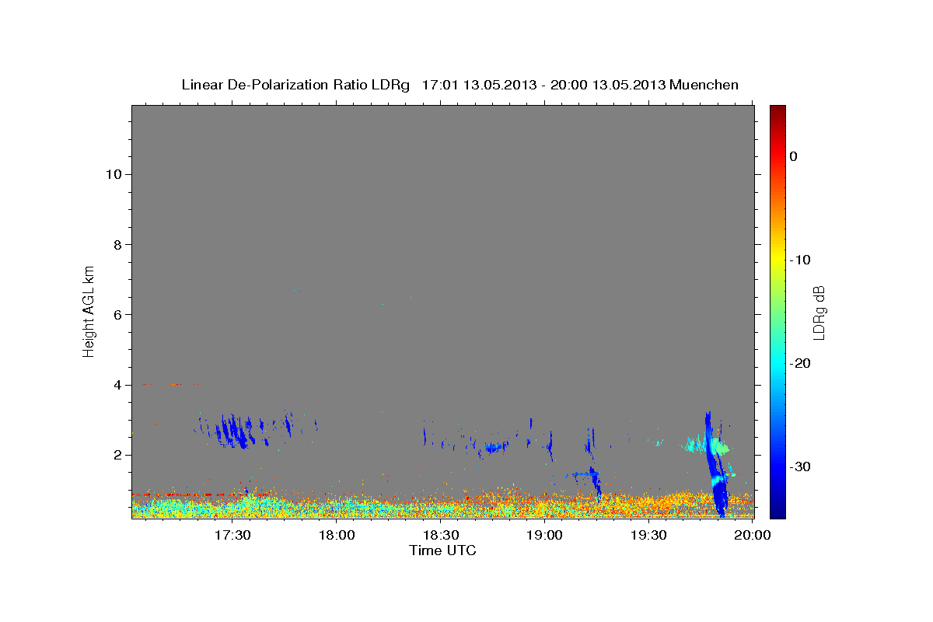
Task: Click the "Muenchen" location text in the title
Action: coord(703,84)
